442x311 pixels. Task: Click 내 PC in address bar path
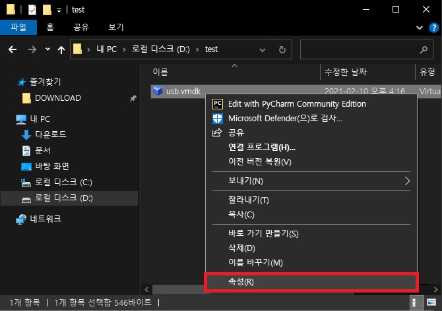click(106, 49)
